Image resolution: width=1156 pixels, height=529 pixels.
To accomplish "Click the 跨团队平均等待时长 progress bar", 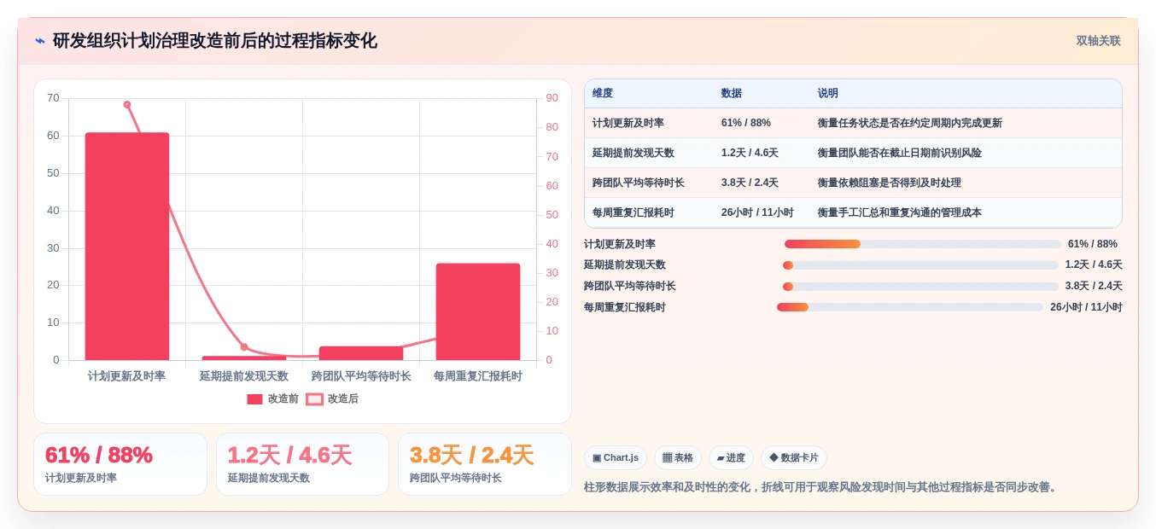I will point(920,286).
